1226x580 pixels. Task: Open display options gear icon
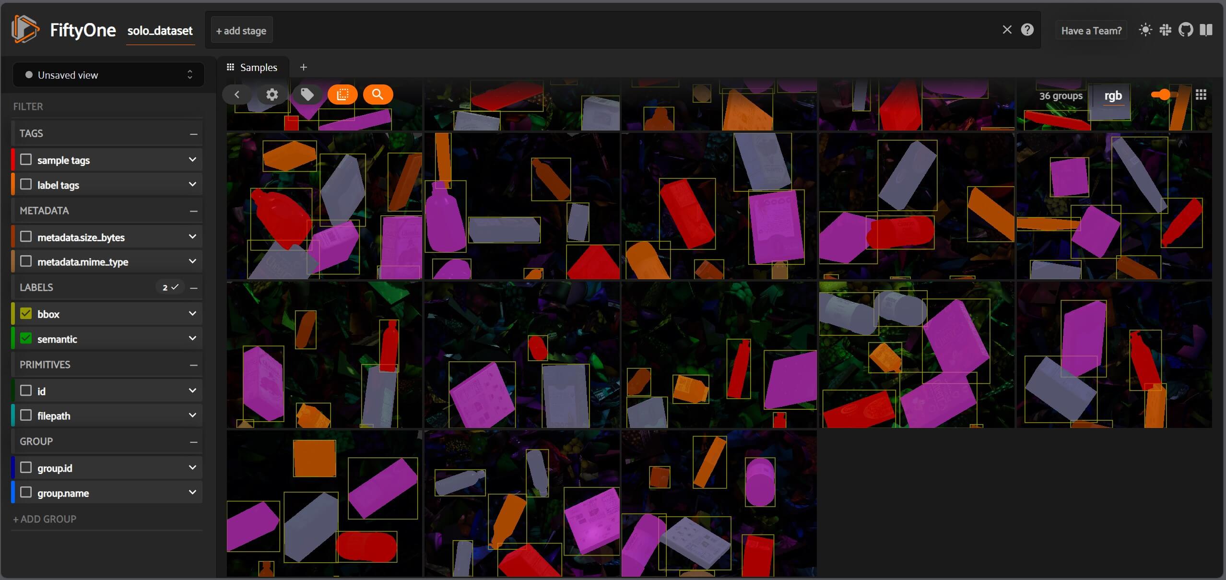(272, 95)
